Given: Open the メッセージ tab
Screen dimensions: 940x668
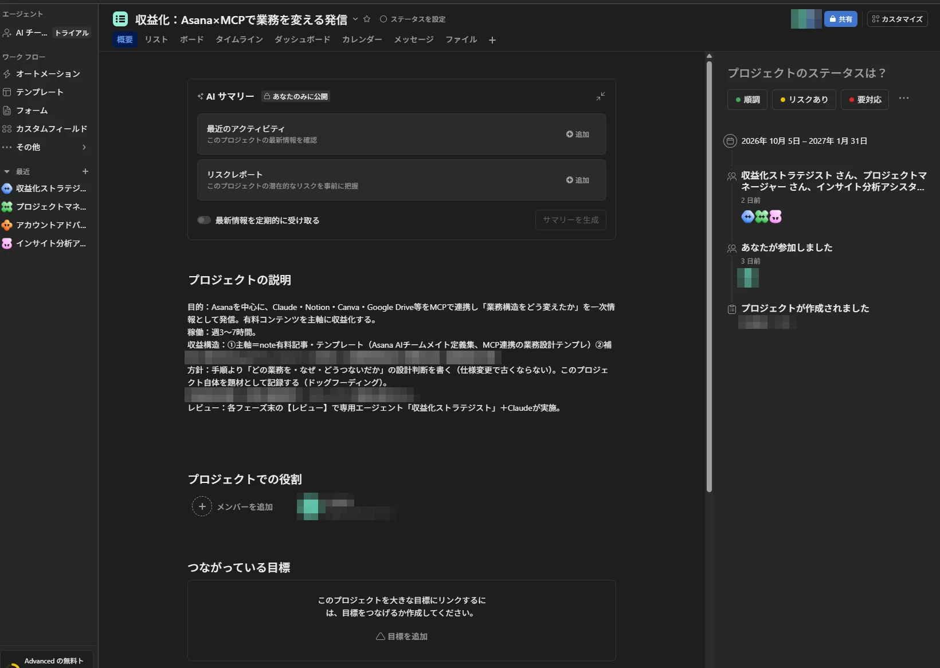Looking at the screenshot, I should coord(413,40).
